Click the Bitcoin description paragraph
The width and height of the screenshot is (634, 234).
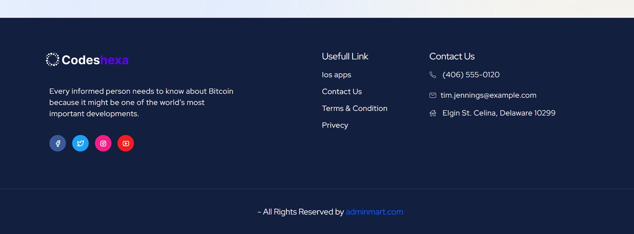[x=141, y=102]
